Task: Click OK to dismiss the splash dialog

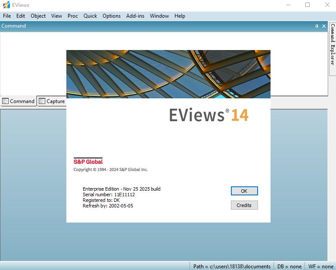Action: click(x=244, y=191)
